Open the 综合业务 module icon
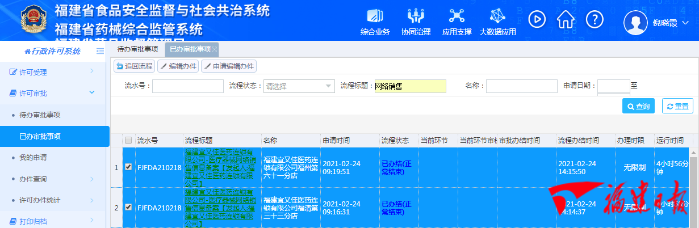This screenshot has height=228, width=699. tap(375, 17)
